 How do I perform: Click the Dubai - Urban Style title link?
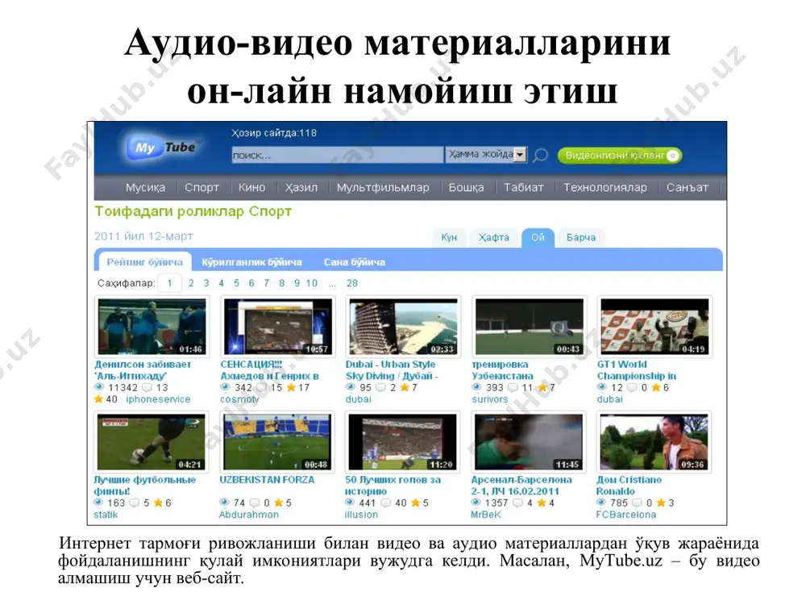[391, 370]
